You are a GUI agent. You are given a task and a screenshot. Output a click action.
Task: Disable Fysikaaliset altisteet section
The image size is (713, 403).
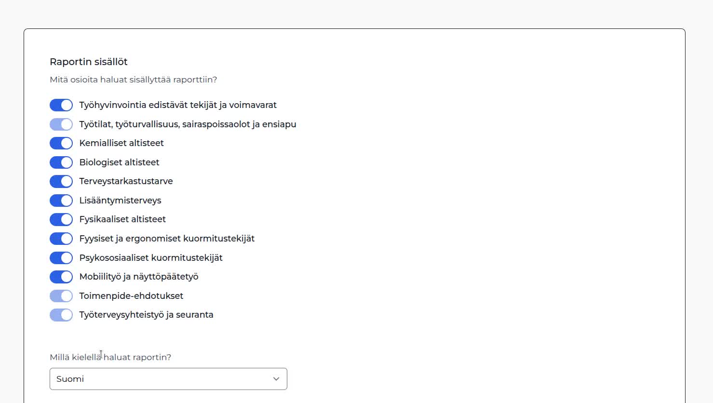click(x=61, y=219)
